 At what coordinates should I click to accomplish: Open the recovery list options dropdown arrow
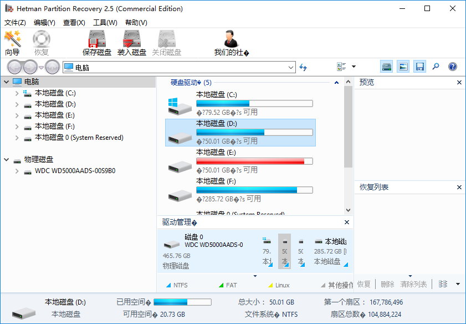click(x=458, y=284)
